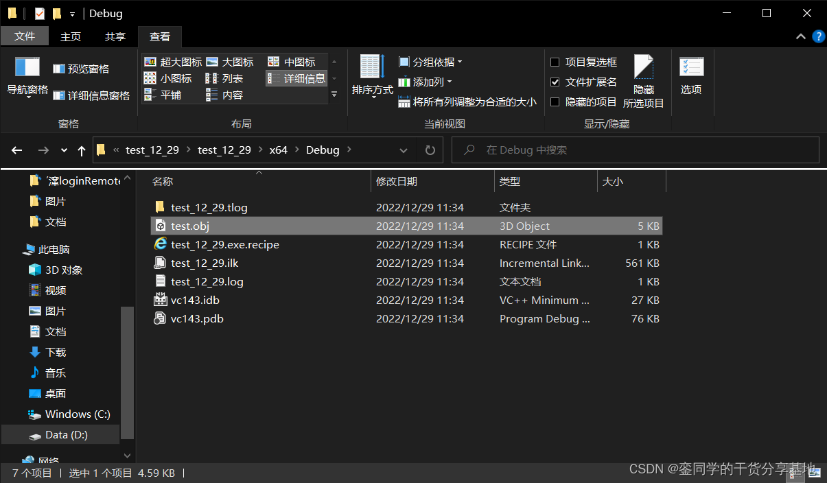Select the test_12_29.log file
This screenshot has width=827, height=483.
pos(406,281)
